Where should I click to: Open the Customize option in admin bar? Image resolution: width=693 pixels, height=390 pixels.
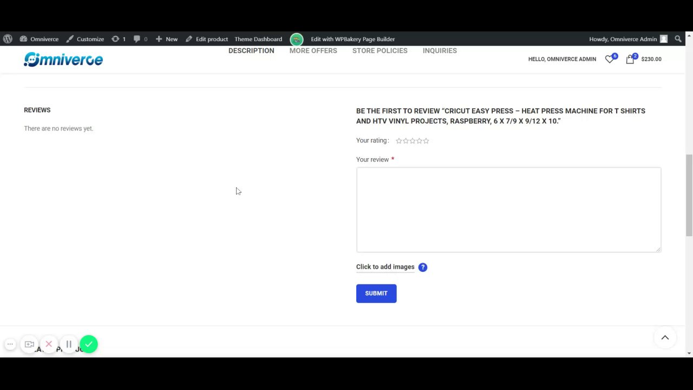click(x=85, y=39)
